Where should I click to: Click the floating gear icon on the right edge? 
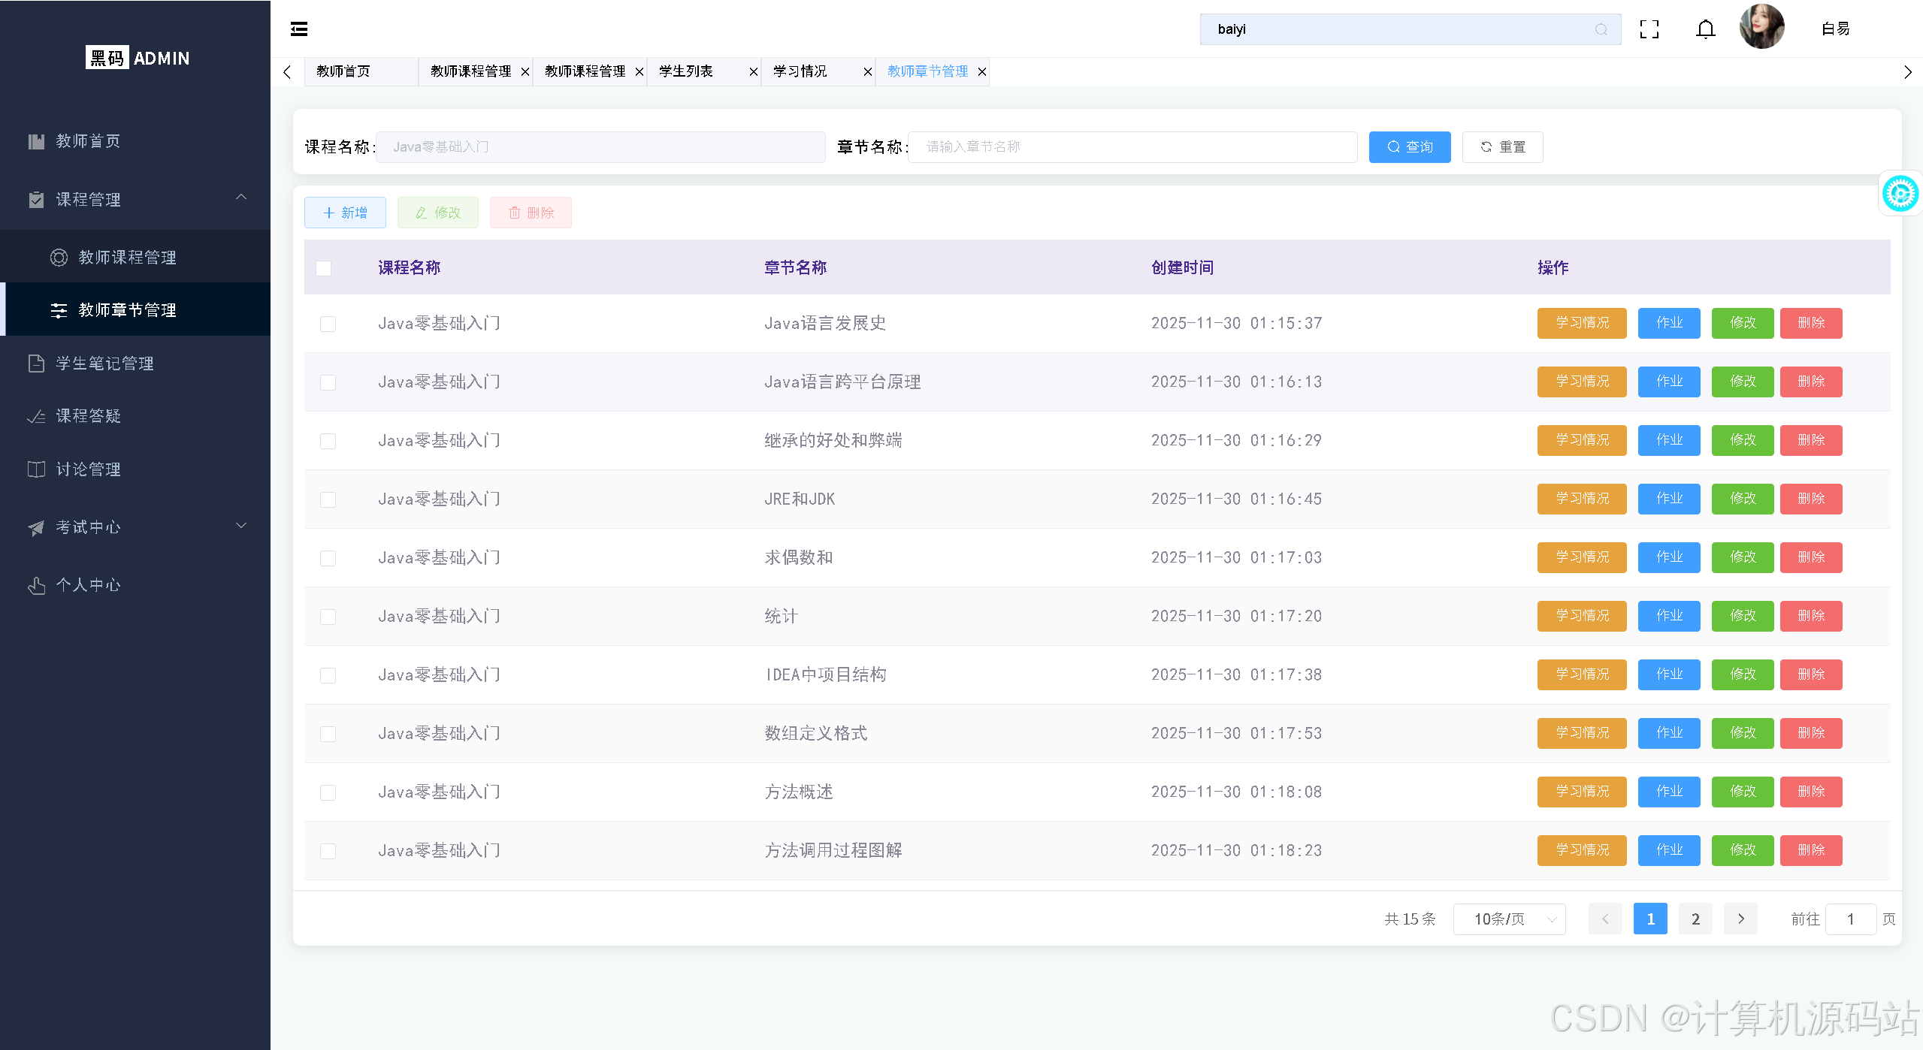1900,193
